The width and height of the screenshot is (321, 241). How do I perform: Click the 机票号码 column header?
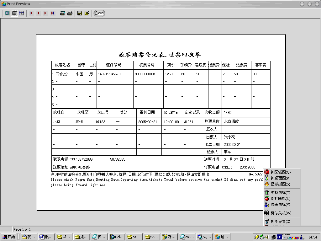pyautogui.click(x=147, y=65)
